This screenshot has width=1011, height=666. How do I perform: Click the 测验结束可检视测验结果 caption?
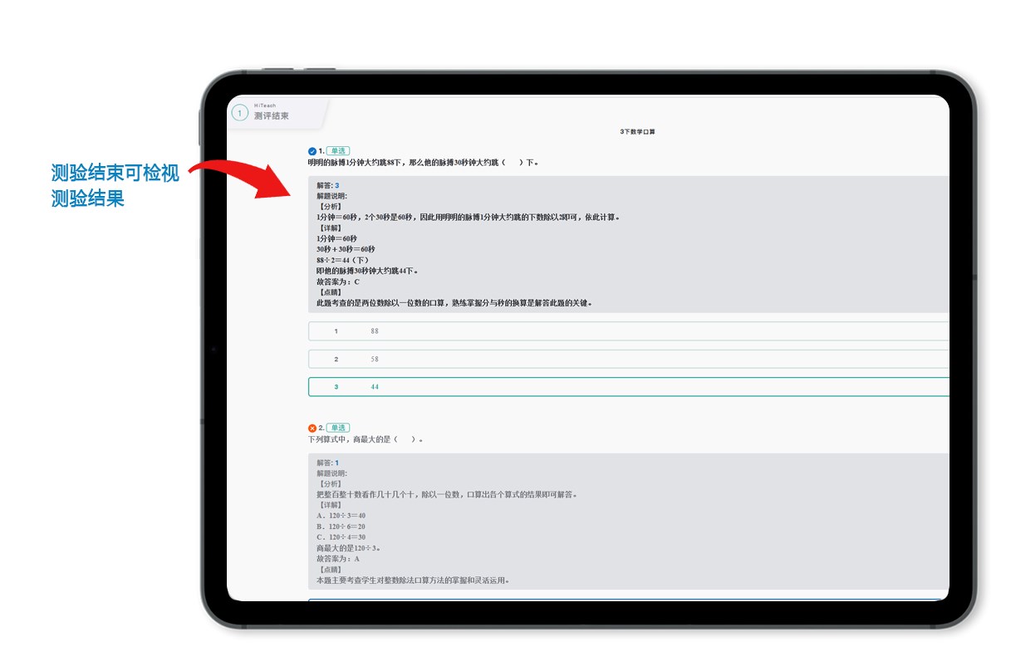pyautogui.click(x=115, y=186)
